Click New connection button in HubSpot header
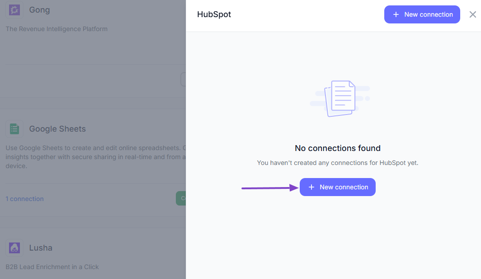481x279 pixels. (422, 14)
